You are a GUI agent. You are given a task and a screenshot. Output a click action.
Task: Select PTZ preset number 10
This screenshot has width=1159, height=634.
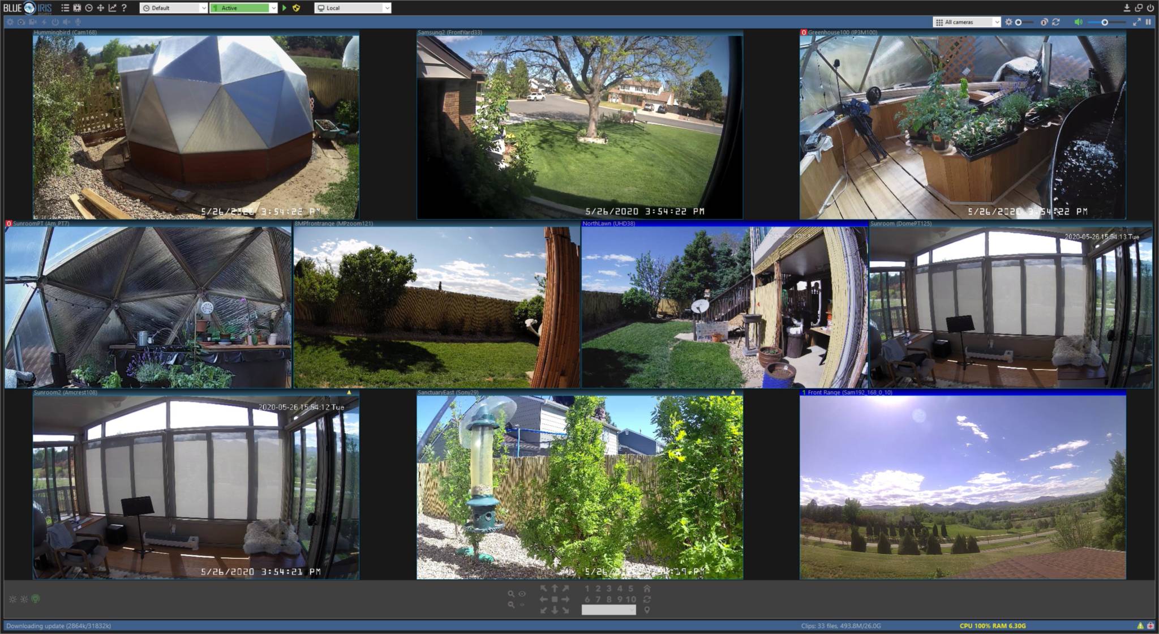(x=630, y=599)
